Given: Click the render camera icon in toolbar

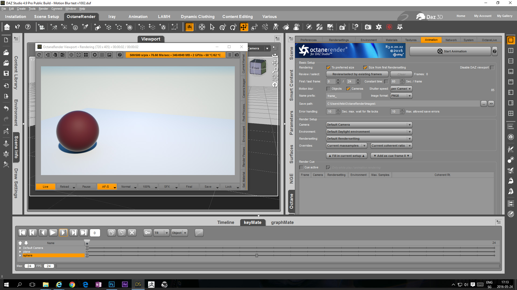Looking at the screenshot, I should pos(368,27).
